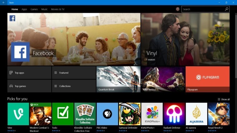Image resolution: width=237 pixels, height=133 pixels.
Task: Switch to the Apps tab
Action: 24,9
